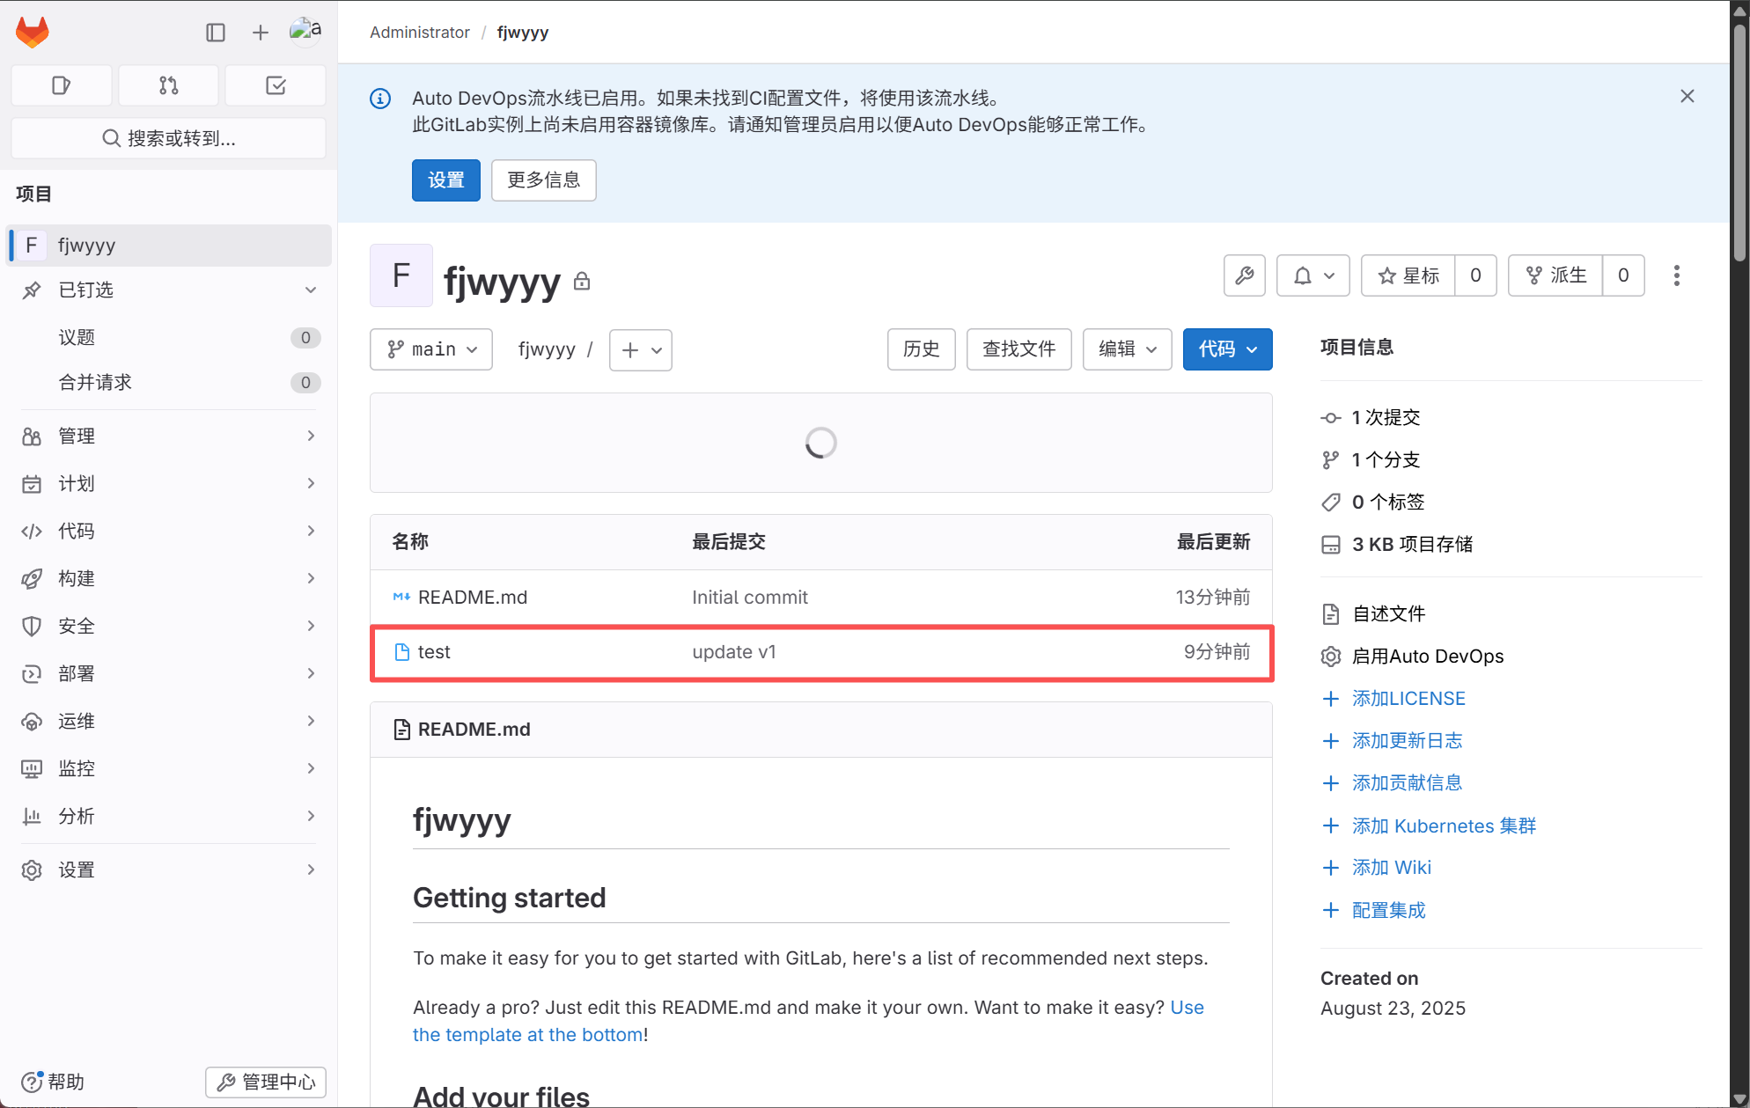Screen dimensions: 1750x1108
Task: Select 合并请求 in the sidebar
Action: (x=95, y=382)
